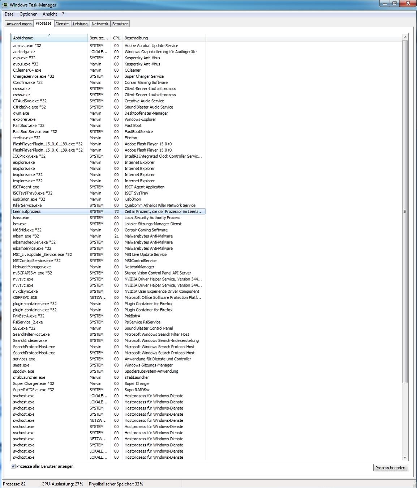Select the mbamscheduler.exe *32 process
The width and height of the screenshot is (417, 488).
click(108, 242)
